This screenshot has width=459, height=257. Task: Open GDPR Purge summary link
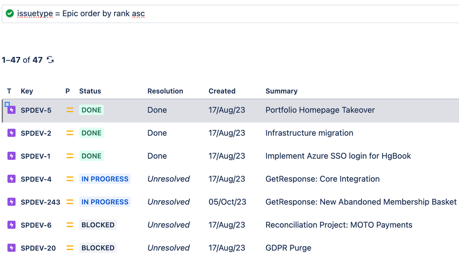[x=289, y=248]
